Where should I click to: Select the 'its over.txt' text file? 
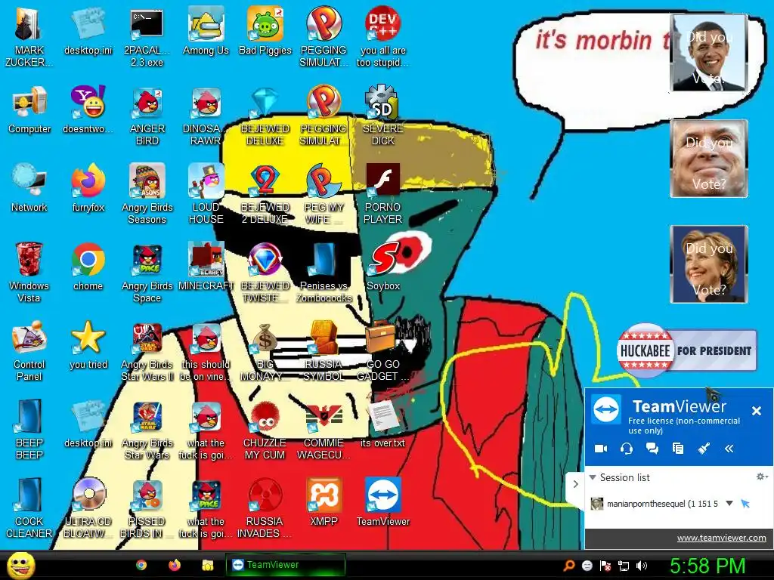(x=383, y=424)
